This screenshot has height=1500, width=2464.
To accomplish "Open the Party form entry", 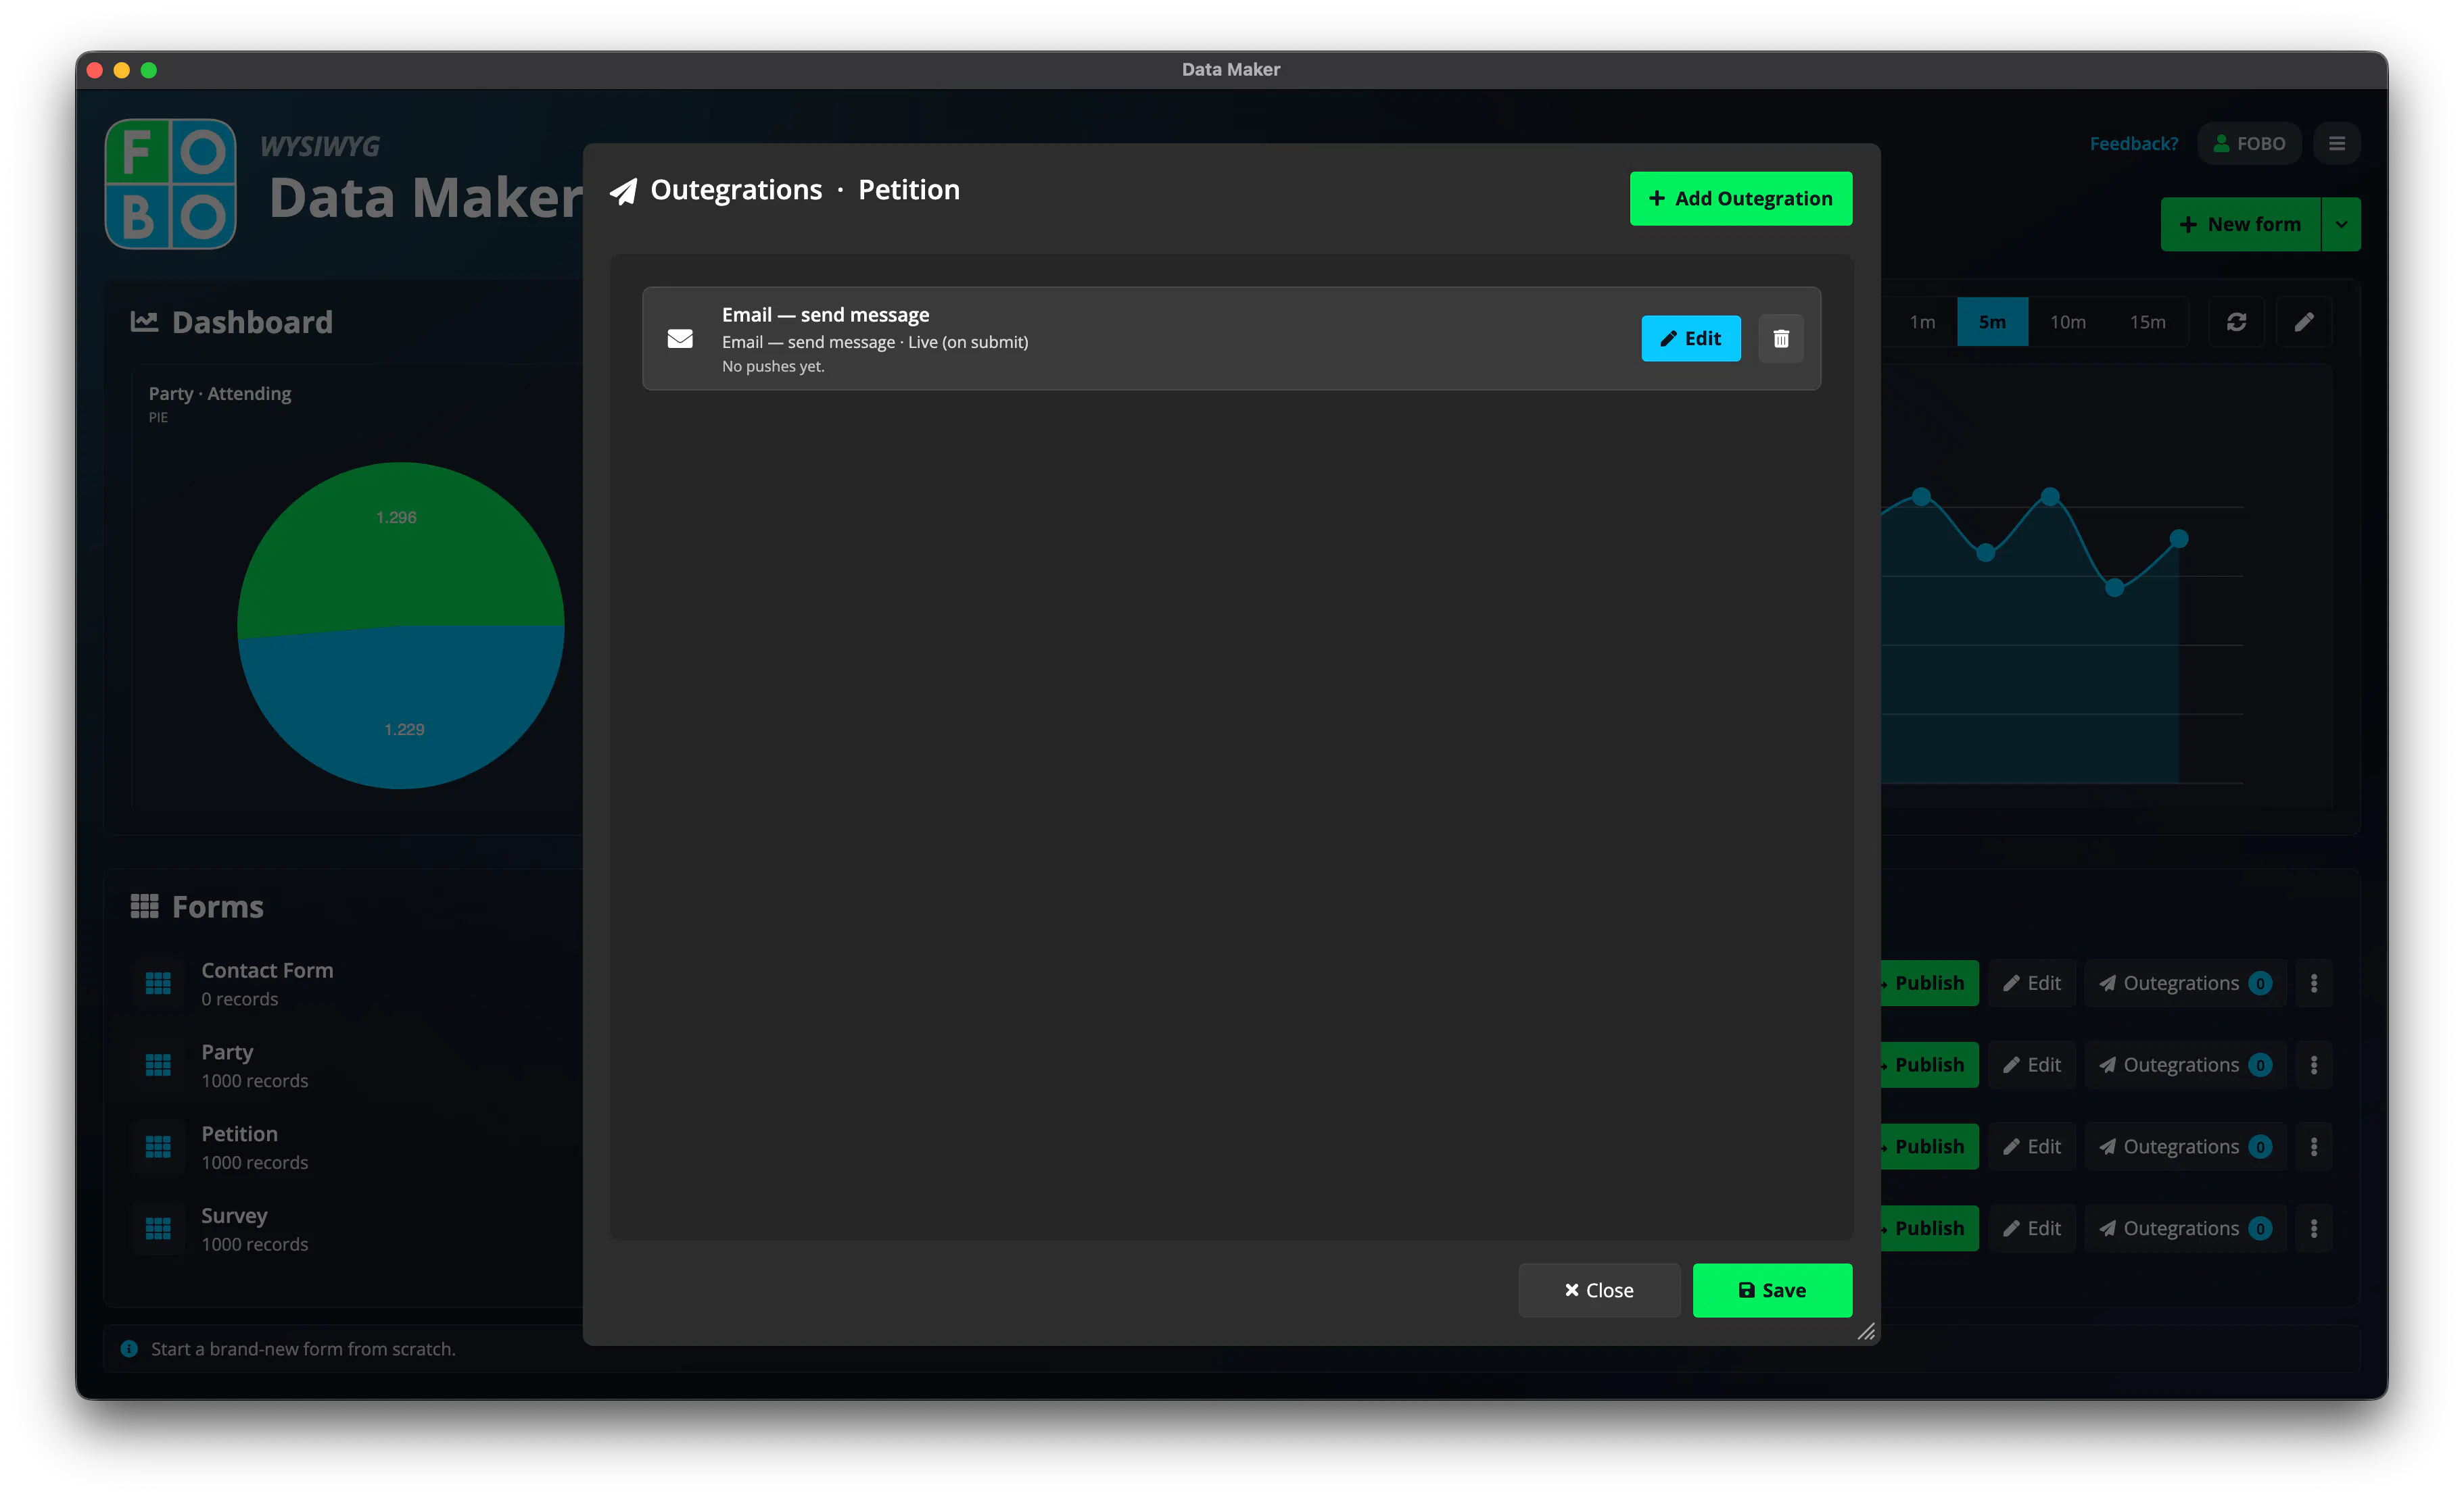I will (254, 1066).
